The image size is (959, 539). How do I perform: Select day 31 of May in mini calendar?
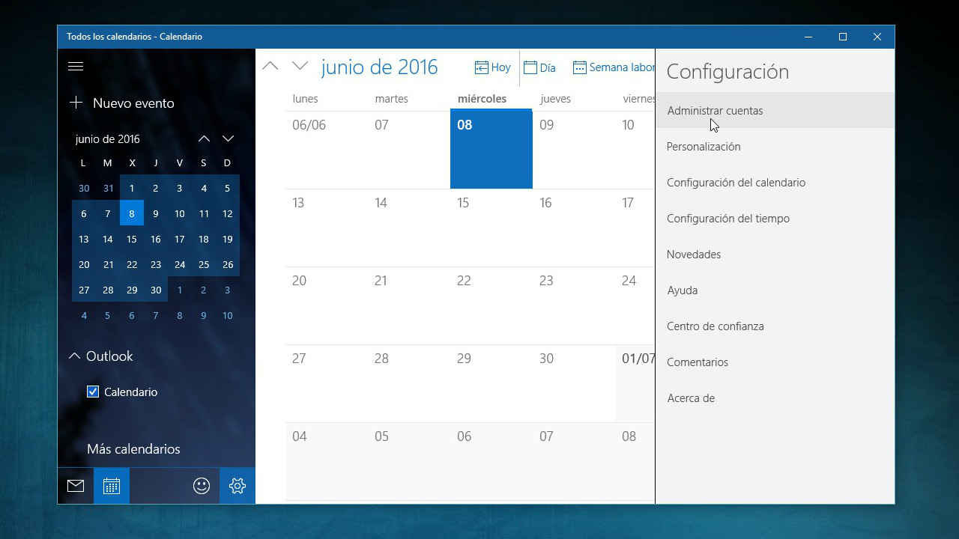pyautogui.click(x=108, y=188)
